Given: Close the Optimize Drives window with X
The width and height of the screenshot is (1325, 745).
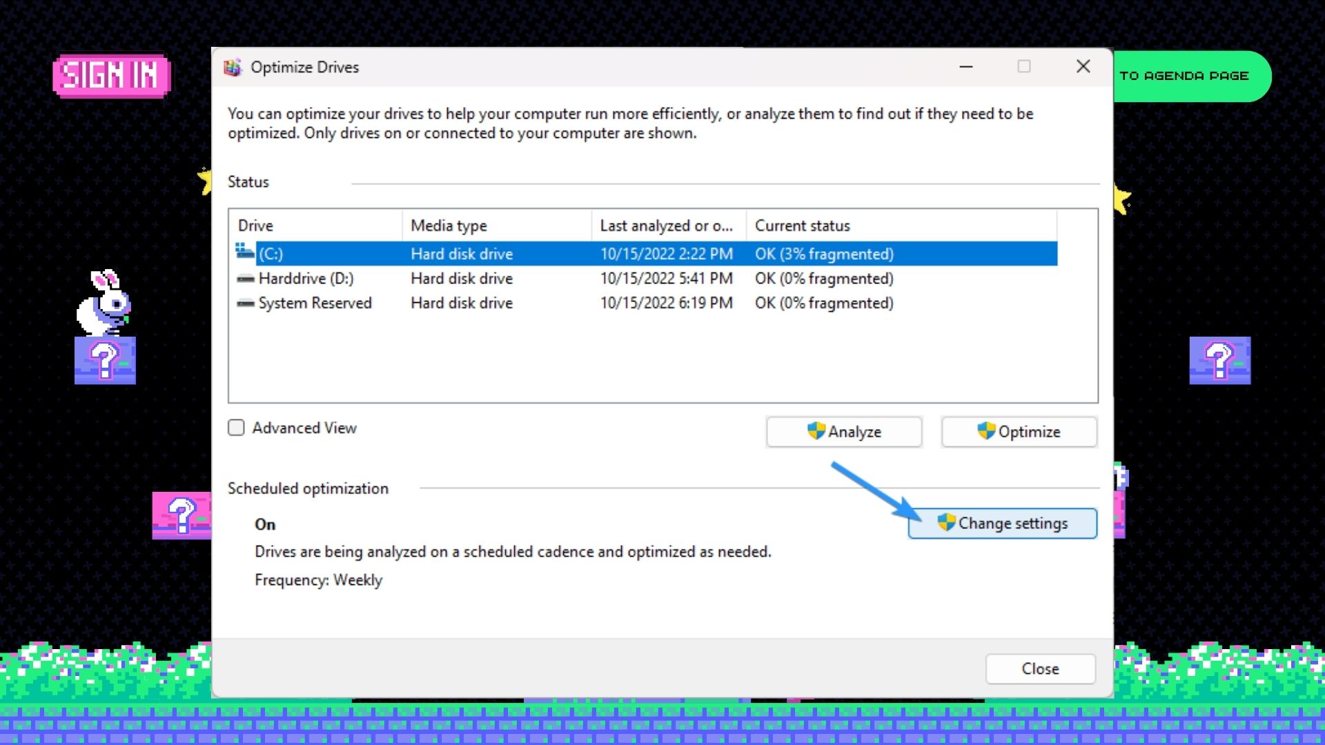Looking at the screenshot, I should coord(1083,67).
